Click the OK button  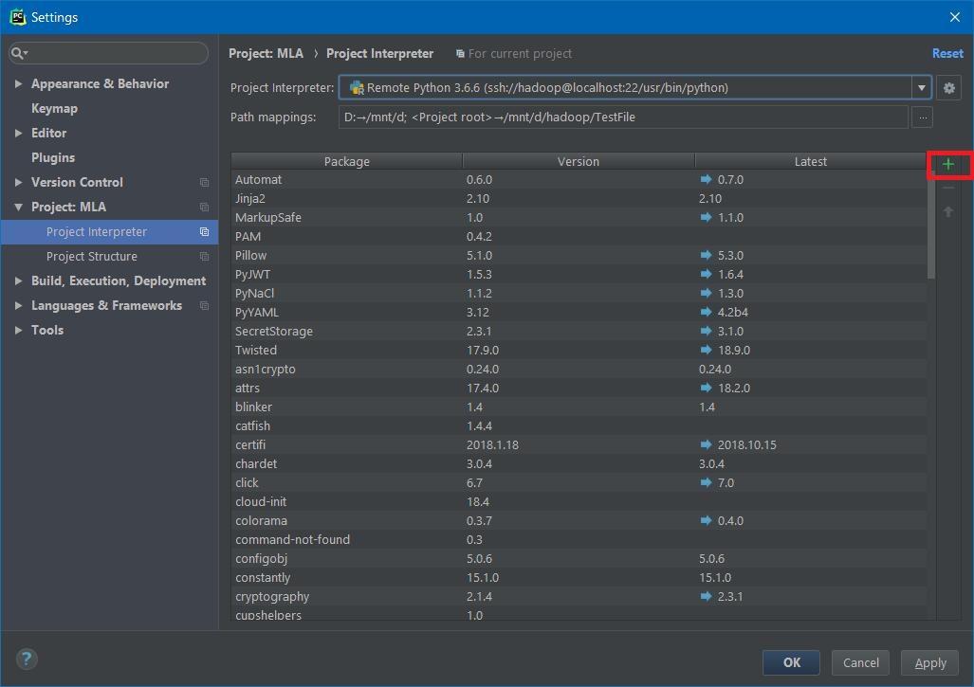pos(791,662)
